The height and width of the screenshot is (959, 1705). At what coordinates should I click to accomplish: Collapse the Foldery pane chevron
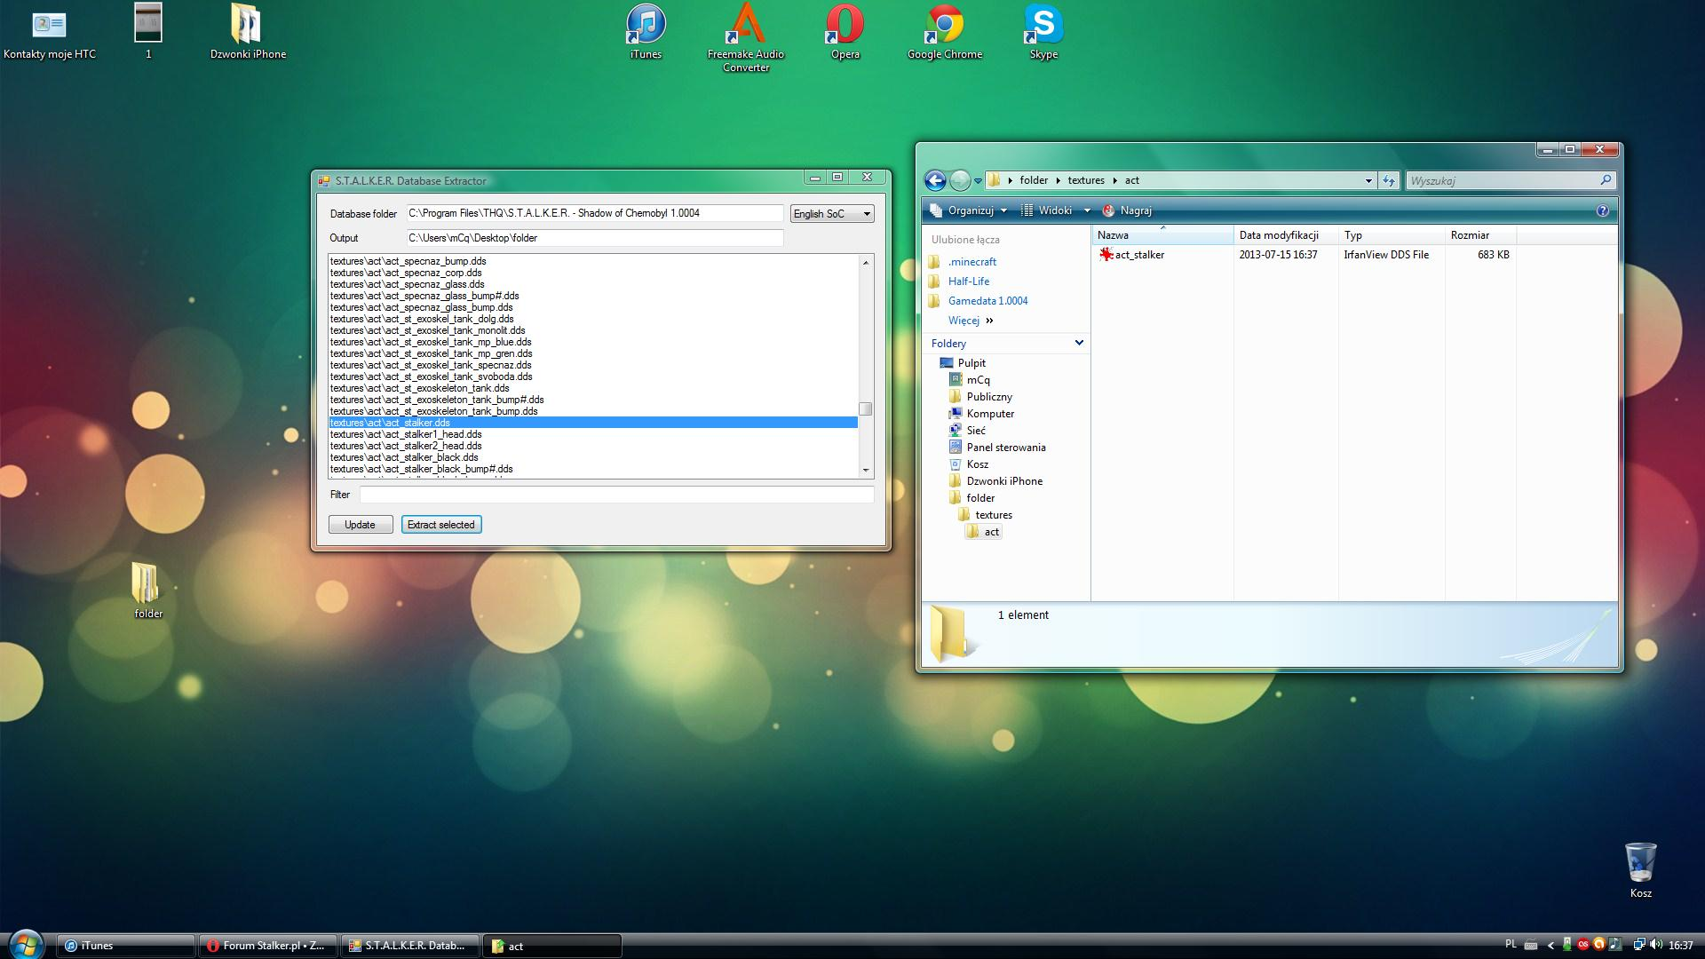1079,343
